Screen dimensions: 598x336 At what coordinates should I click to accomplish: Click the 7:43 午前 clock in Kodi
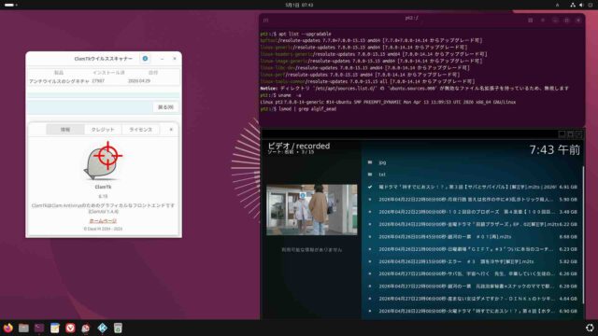554,149
